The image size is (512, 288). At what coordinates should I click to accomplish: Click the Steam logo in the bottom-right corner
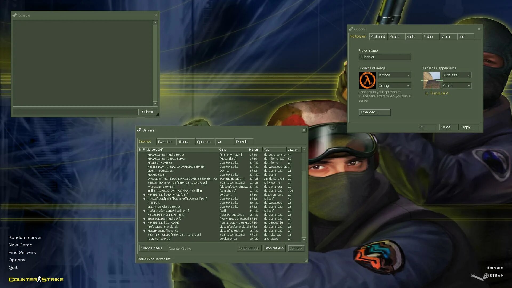click(487, 276)
